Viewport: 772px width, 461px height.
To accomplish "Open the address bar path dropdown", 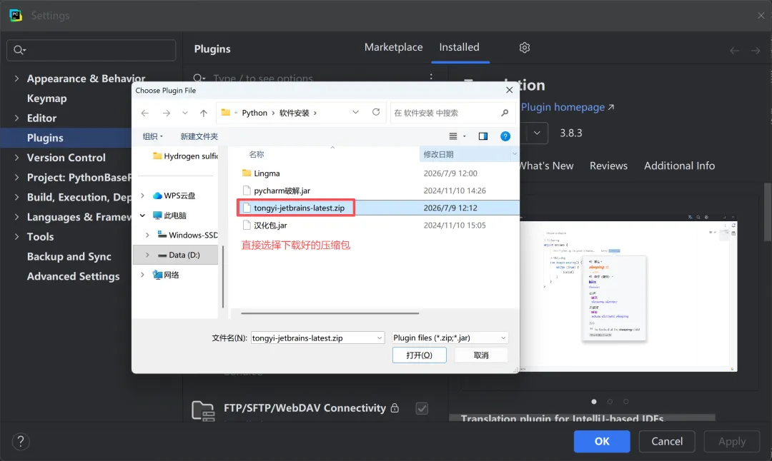I will click(355, 113).
